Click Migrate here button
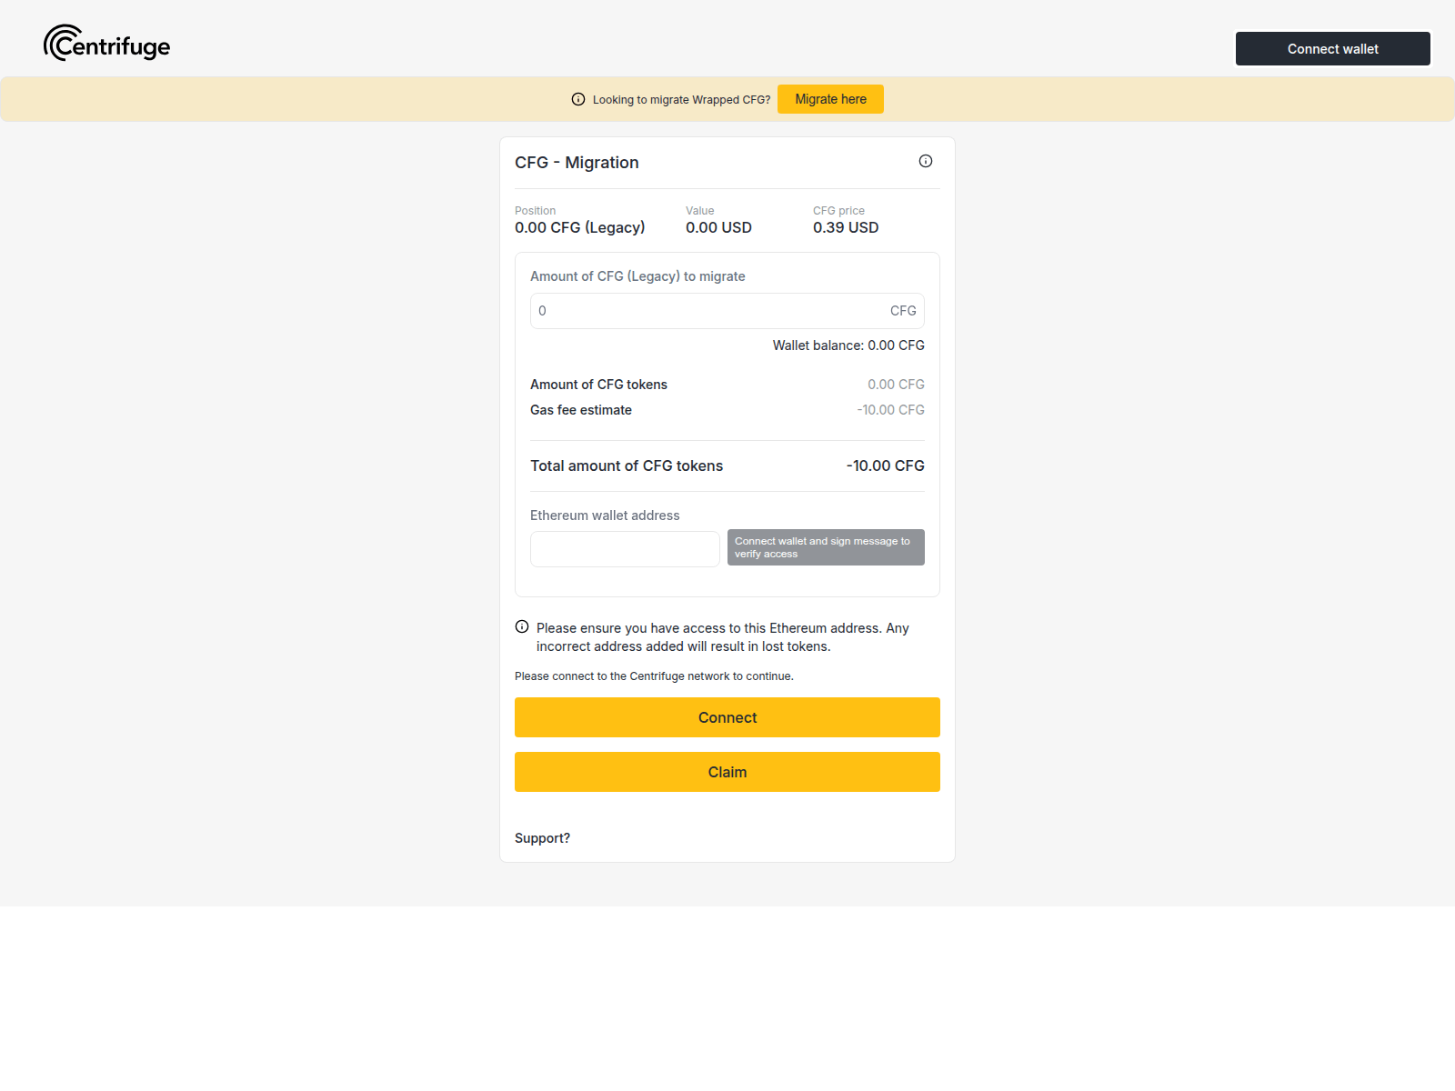 830,99
